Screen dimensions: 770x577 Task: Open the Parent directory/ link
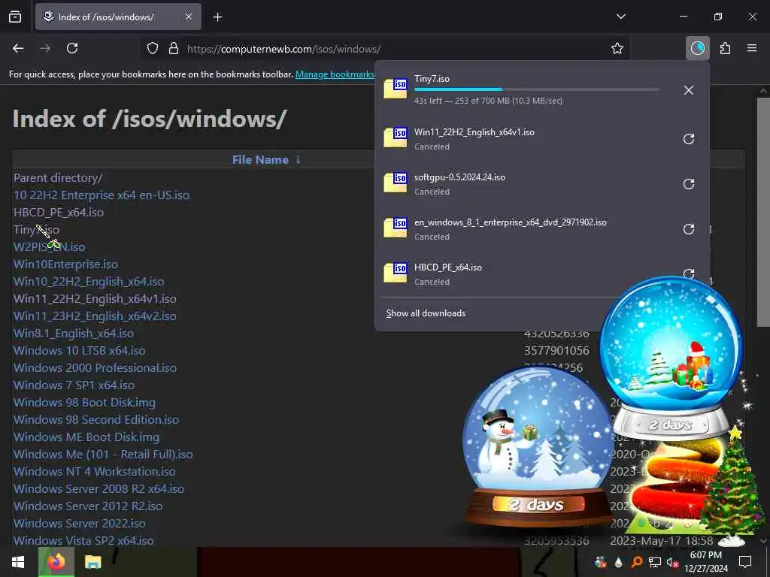coord(58,177)
